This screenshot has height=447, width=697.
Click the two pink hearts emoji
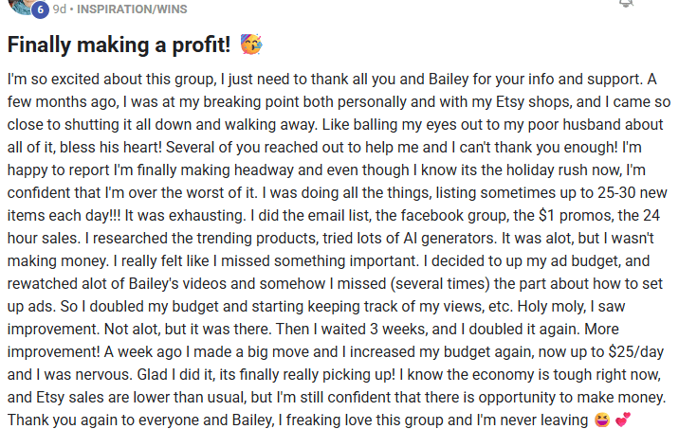pos(623,420)
